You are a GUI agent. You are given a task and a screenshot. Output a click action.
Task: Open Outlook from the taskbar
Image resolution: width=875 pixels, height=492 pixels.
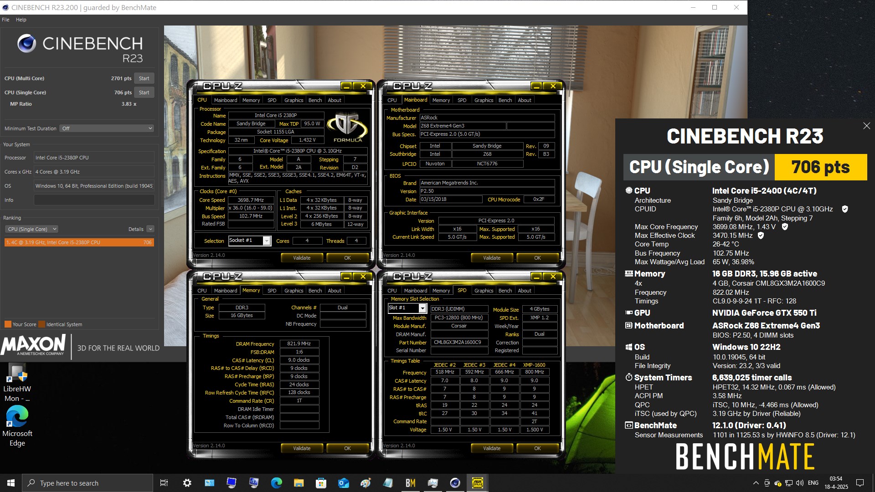pos(343,483)
